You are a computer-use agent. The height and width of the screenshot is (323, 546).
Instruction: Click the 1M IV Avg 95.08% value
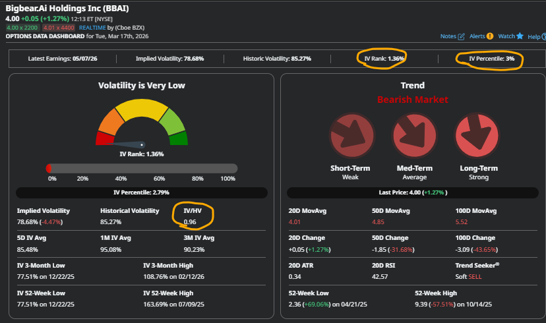(111, 250)
